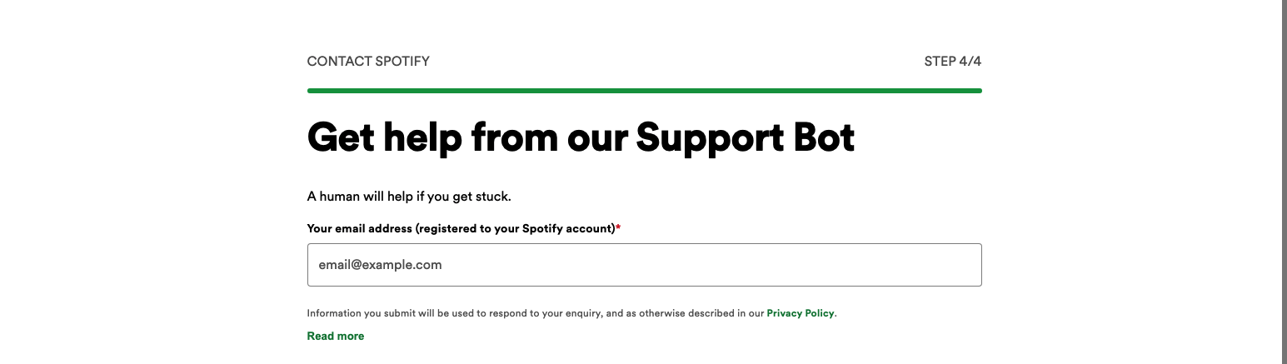Click the vertical page scrollbar
Image resolution: width=1287 pixels, height=364 pixels.
(x=1283, y=182)
